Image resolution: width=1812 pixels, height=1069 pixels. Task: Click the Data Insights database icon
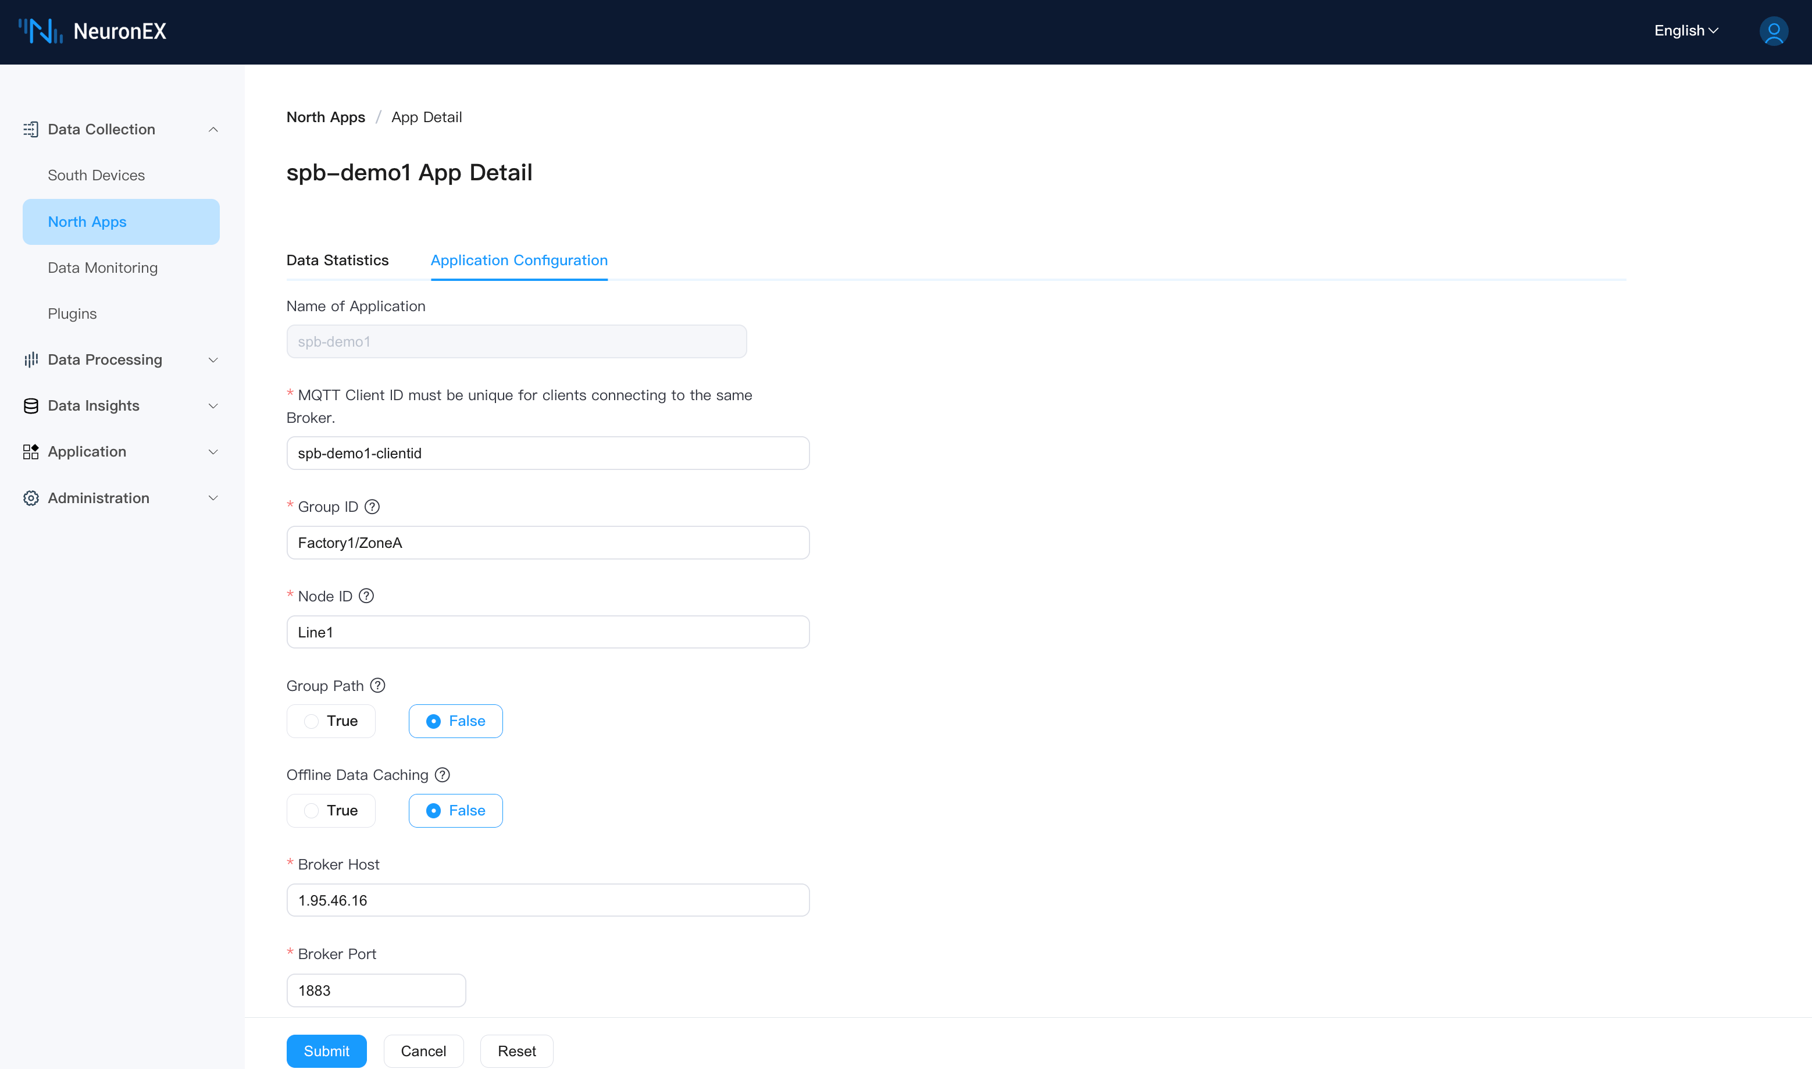(x=31, y=405)
